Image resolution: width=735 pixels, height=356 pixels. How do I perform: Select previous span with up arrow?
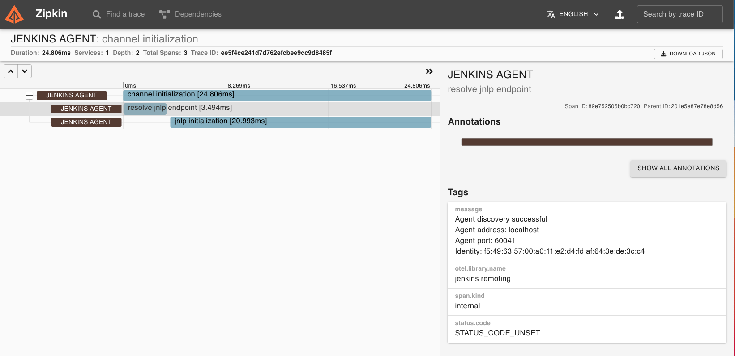tap(11, 71)
